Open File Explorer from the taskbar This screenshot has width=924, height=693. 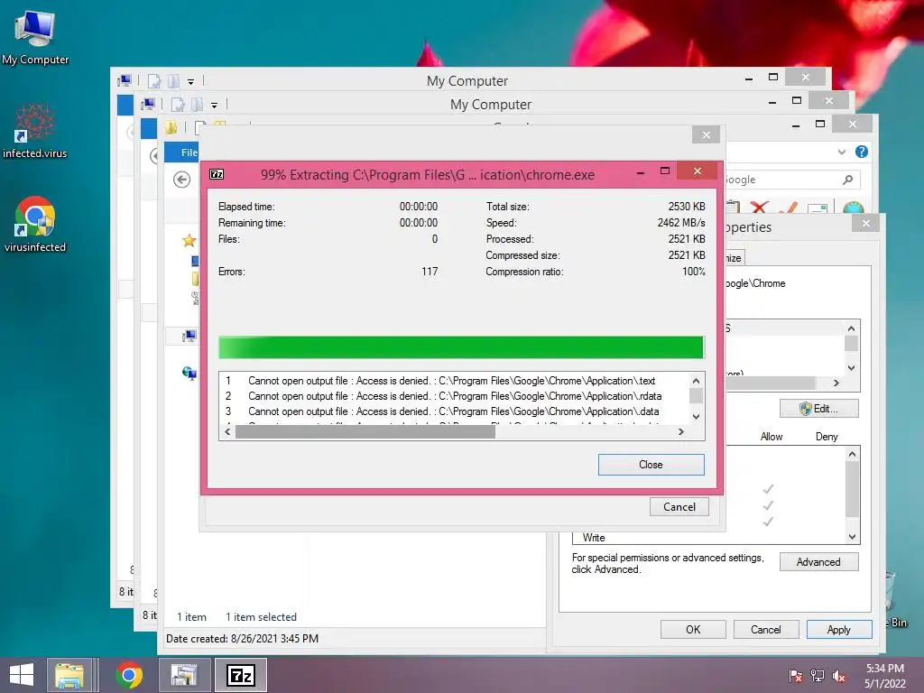(x=69, y=675)
